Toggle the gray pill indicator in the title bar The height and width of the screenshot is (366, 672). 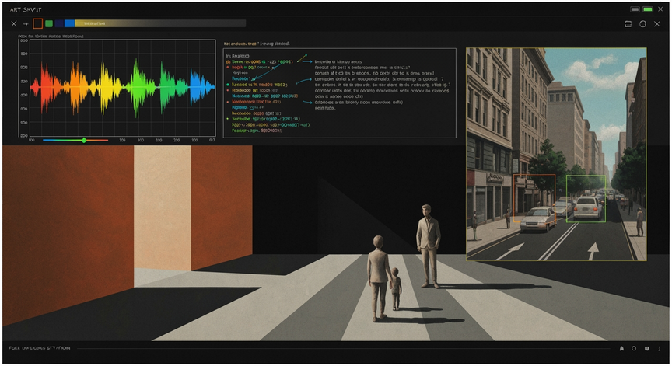pyautogui.click(x=635, y=9)
